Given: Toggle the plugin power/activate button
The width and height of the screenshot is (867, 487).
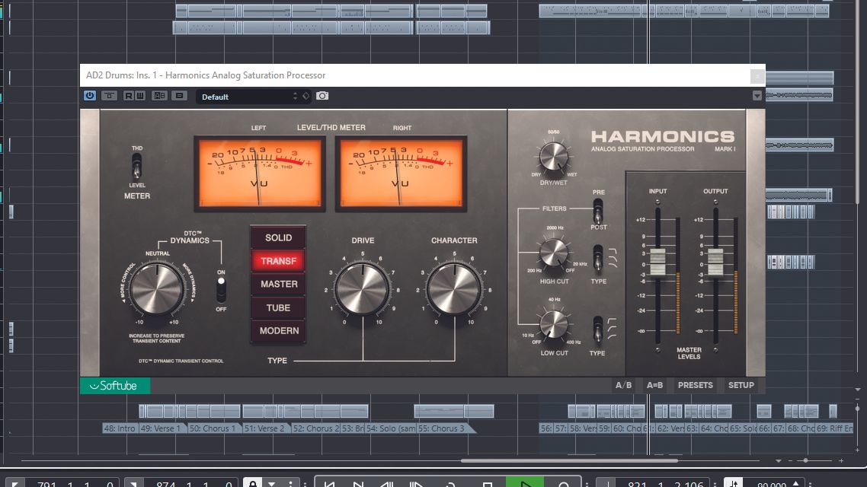Looking at the screenshot, I should (90, 96).
